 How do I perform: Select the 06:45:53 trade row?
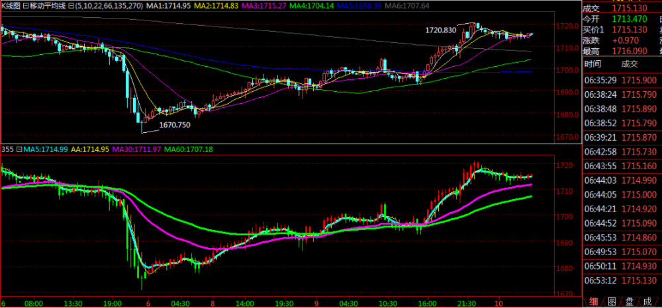621,238
